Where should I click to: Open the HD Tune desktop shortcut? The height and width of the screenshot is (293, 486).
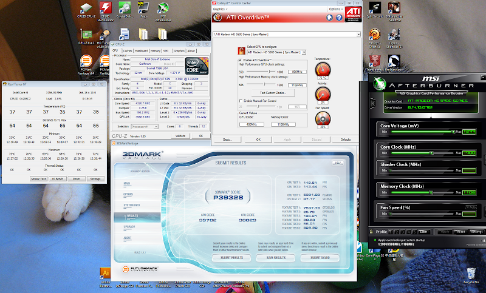click(x=104, y=38)
